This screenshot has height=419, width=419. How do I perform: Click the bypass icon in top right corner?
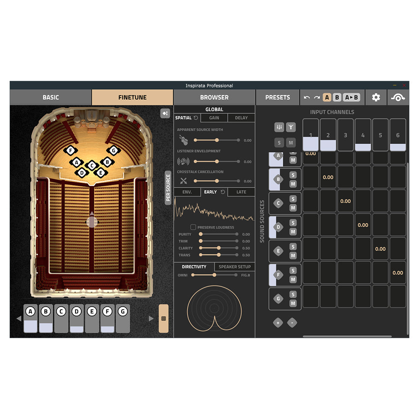coord(398,97)
